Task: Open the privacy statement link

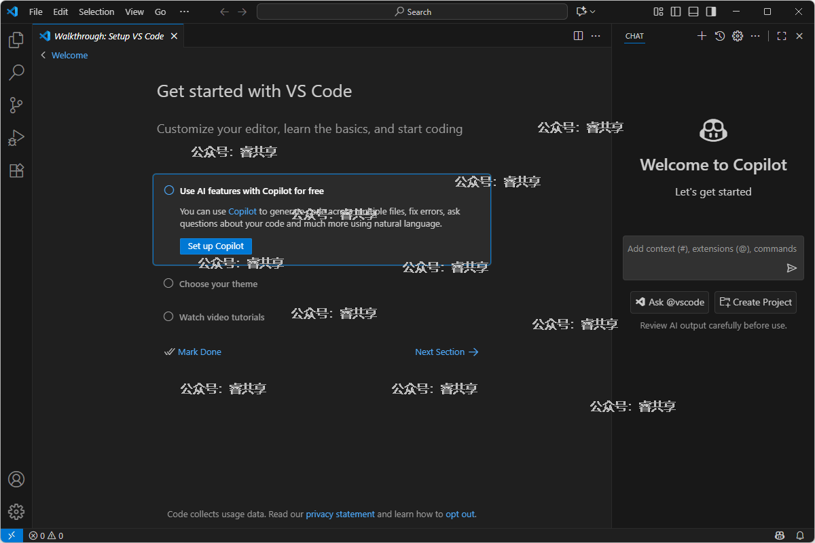Action: coord(340,514)
